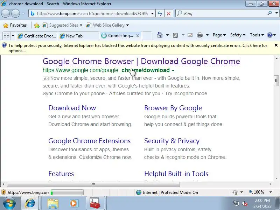Click the vertical scrollbar thumb

point(276,81)
